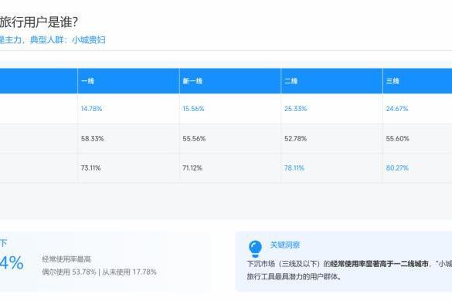The image size is (452, 301).
Task: Click the 关键洞察 heading
Action: click(285, 245)
